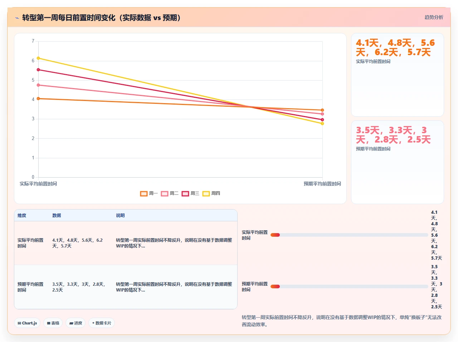This screenshot has width=458, height=342.
Task: Click the pink 预期平均前置时间 stat card
Action: 398,162
